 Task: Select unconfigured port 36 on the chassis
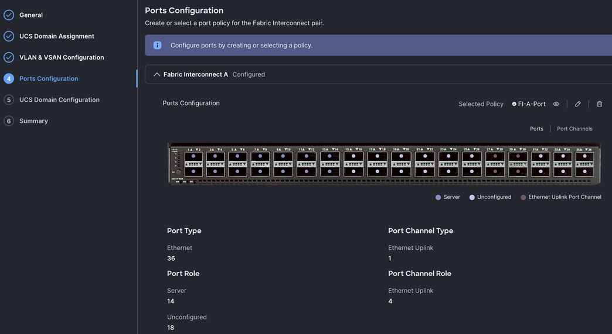[584, 171]
